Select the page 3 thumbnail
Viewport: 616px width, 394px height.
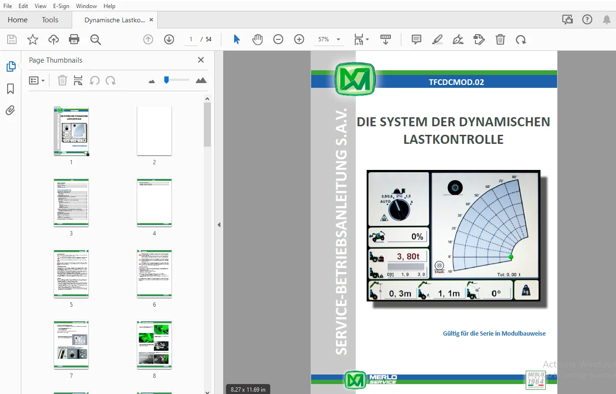click(x=71, y=203)
